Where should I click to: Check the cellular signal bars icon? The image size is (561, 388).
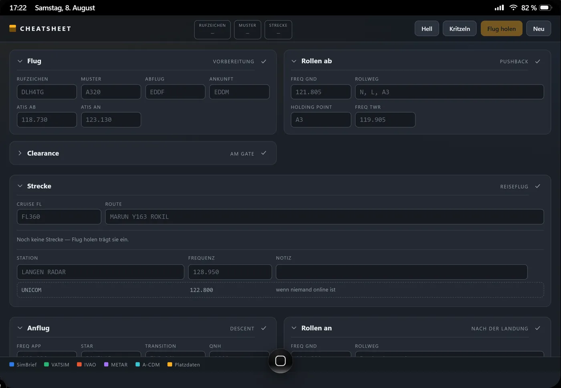[x=499, y=8]
